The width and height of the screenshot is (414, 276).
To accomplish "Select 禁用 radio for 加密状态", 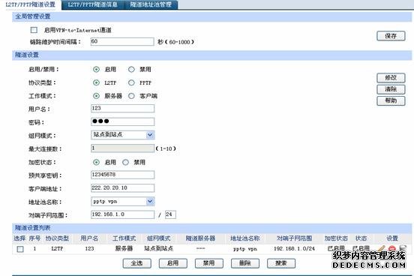I will 125,162.
